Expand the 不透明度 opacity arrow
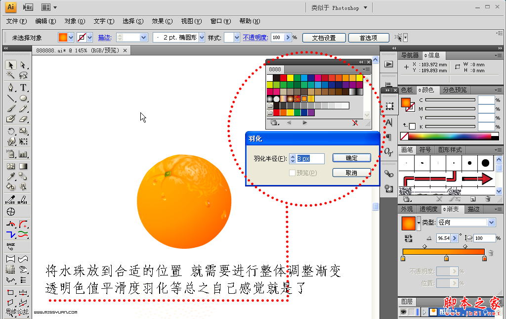The width and height of the screenshot is (506, 319). coord(288,38)
